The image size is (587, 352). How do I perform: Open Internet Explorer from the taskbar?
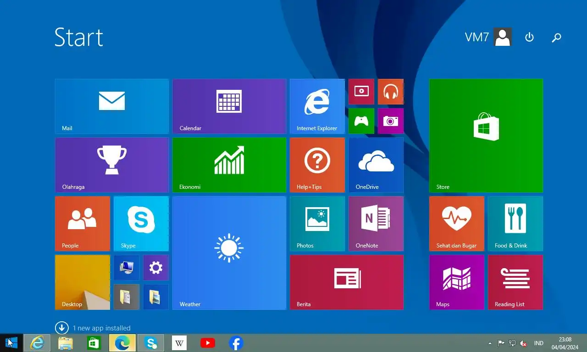click(37, 343)
